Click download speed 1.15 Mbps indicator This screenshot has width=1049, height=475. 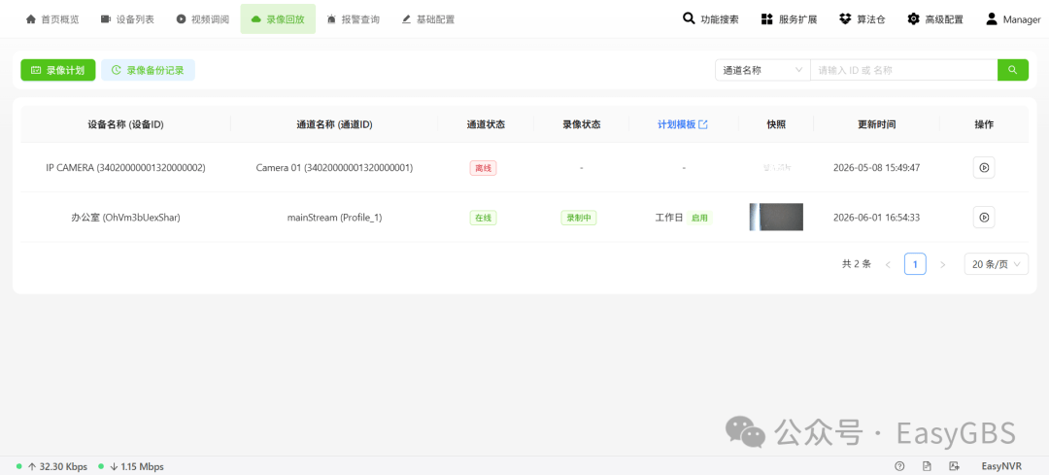[130, 466]
